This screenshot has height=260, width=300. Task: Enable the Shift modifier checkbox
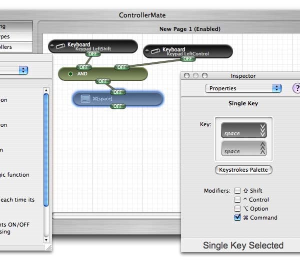coord(237,191)
